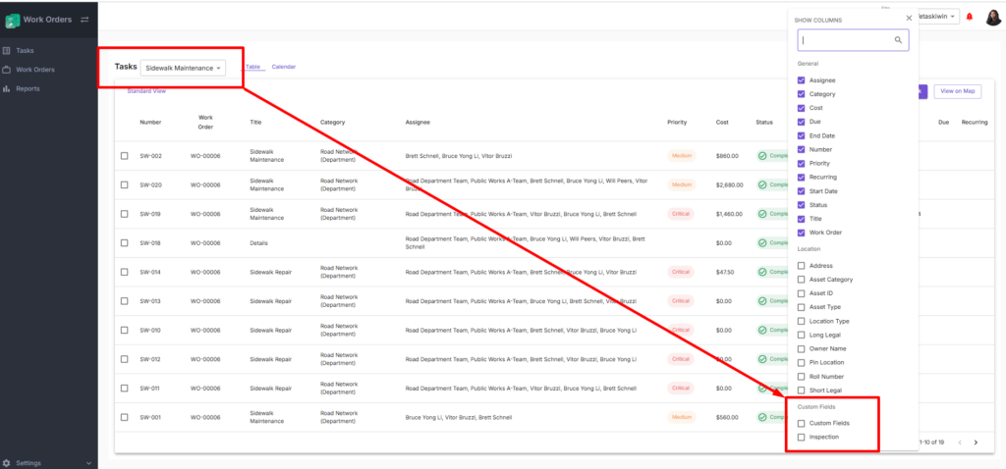Click the sidebar swap arrows icon
Viewport: 1006px width, 469px height.
84,20
